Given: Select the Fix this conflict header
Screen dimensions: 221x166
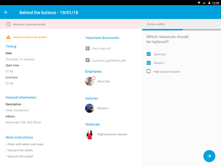Looking at the screenshot, I should coord(155,24).
